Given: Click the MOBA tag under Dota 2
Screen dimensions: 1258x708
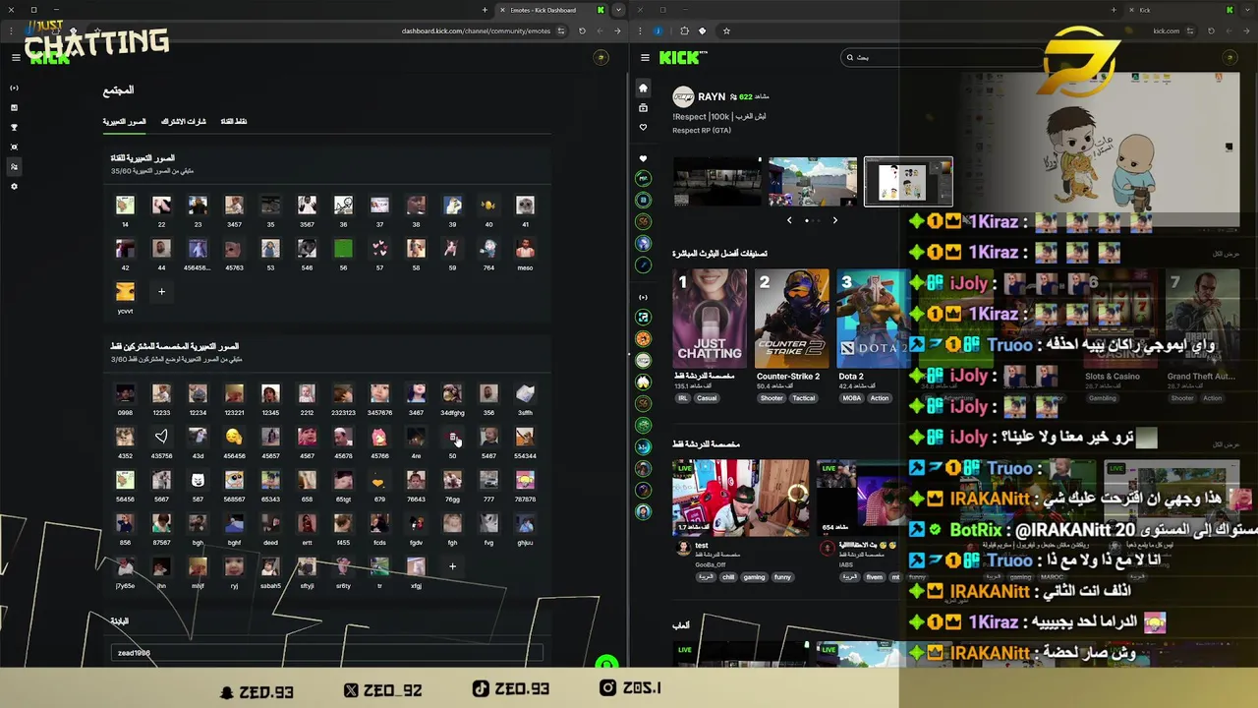Looking at the screenshot, I should pyautogui.click(x=851, y=398).
